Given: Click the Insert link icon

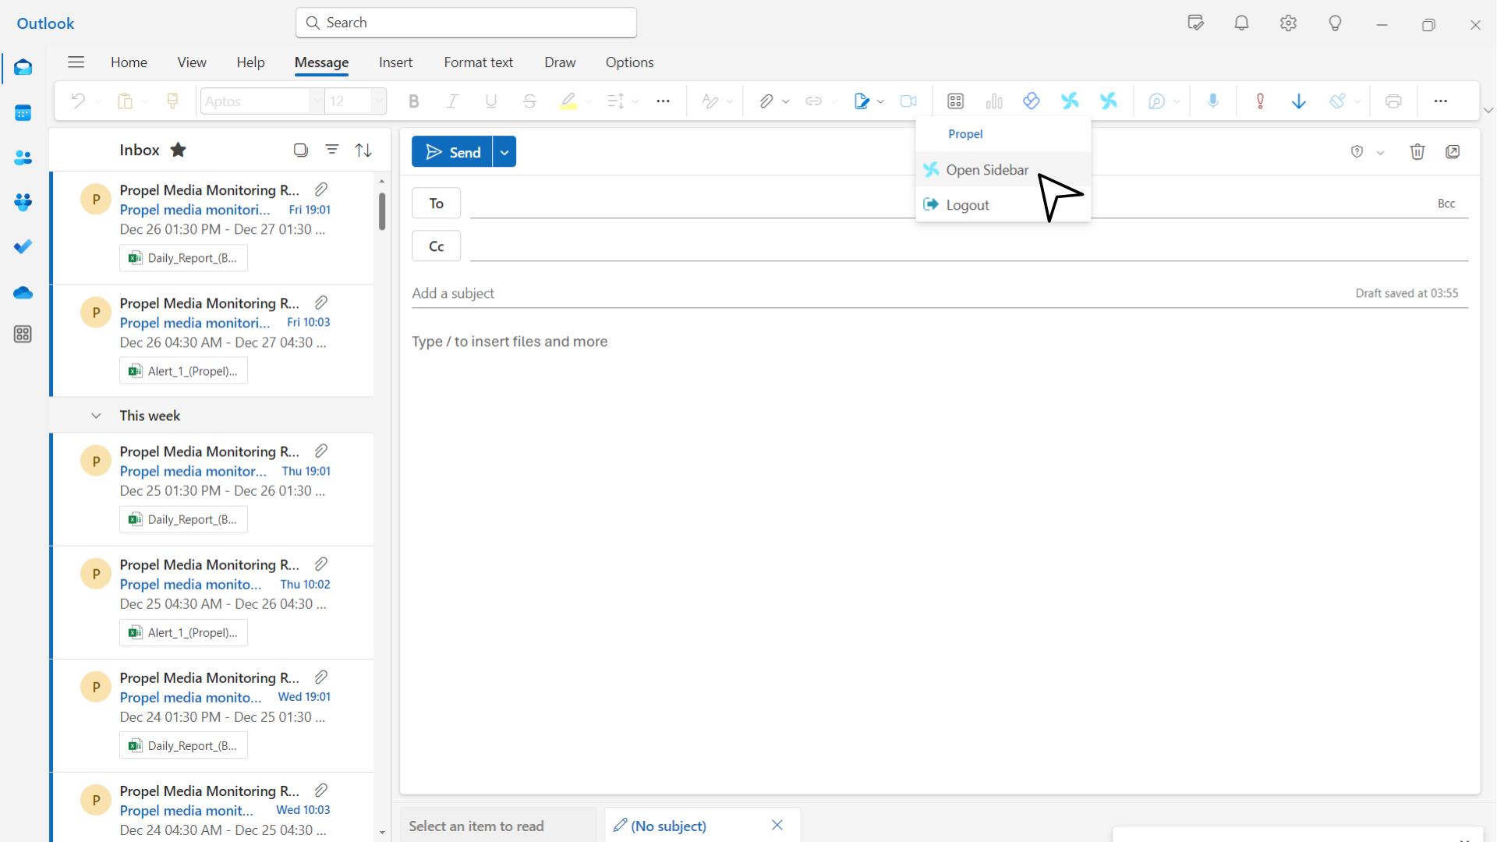Looking at the screenshot, I should click(x=813, y=101).
